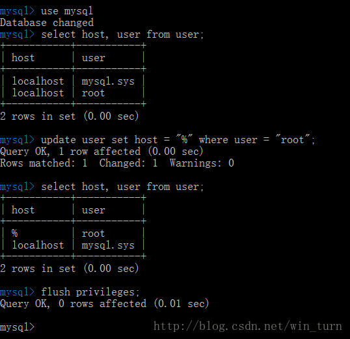This screenshot has width=350, height=339.
Task: Click the empty mysql> prompt at bottom
Action: tap(17, 327)
